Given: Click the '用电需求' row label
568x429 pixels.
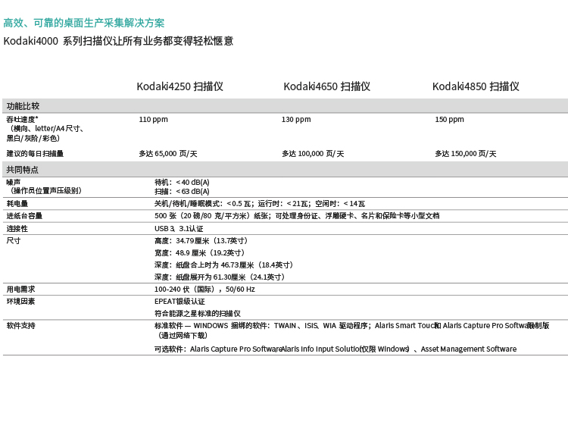Looking at the screenshot, I should click(20, 289).
